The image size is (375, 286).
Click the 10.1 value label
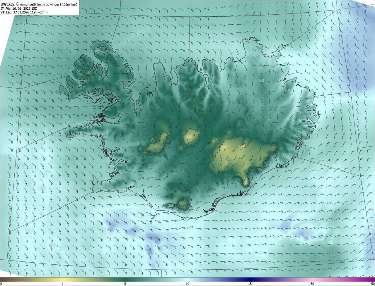[18, 152]
